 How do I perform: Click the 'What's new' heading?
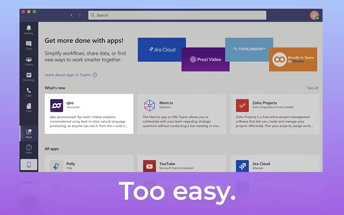tap(55, 88)
